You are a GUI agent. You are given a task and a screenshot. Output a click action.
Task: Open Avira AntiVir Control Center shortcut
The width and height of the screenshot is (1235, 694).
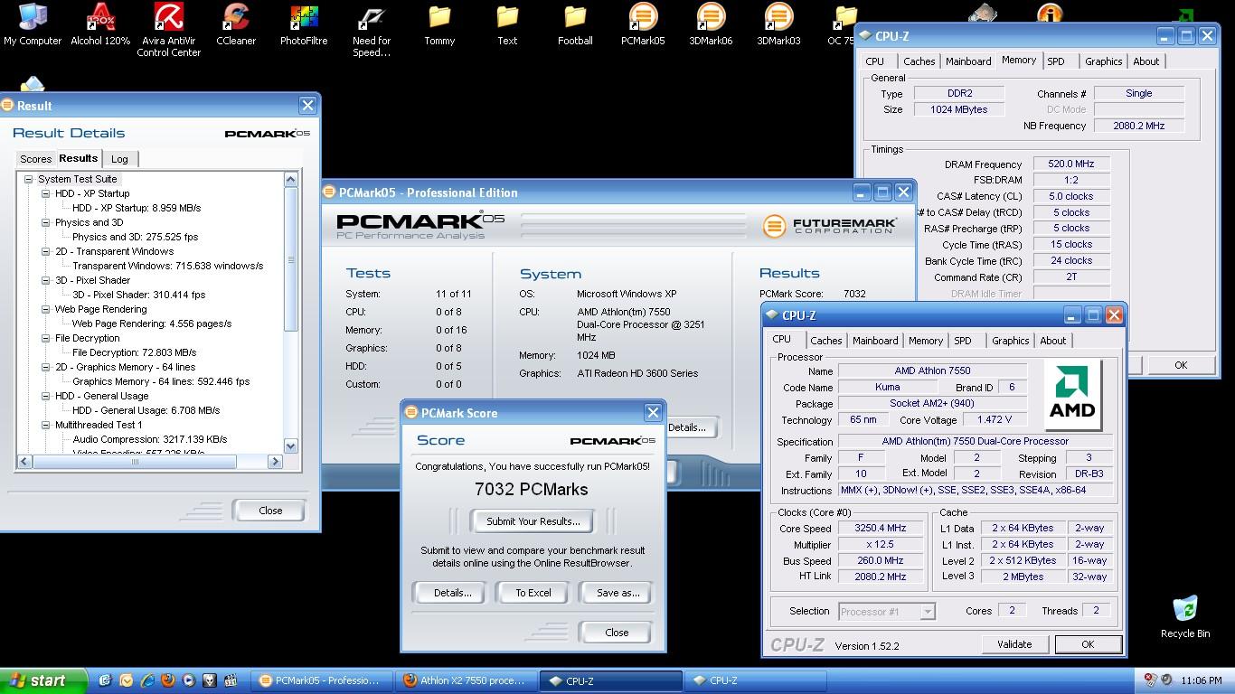[x=168, y=30]
